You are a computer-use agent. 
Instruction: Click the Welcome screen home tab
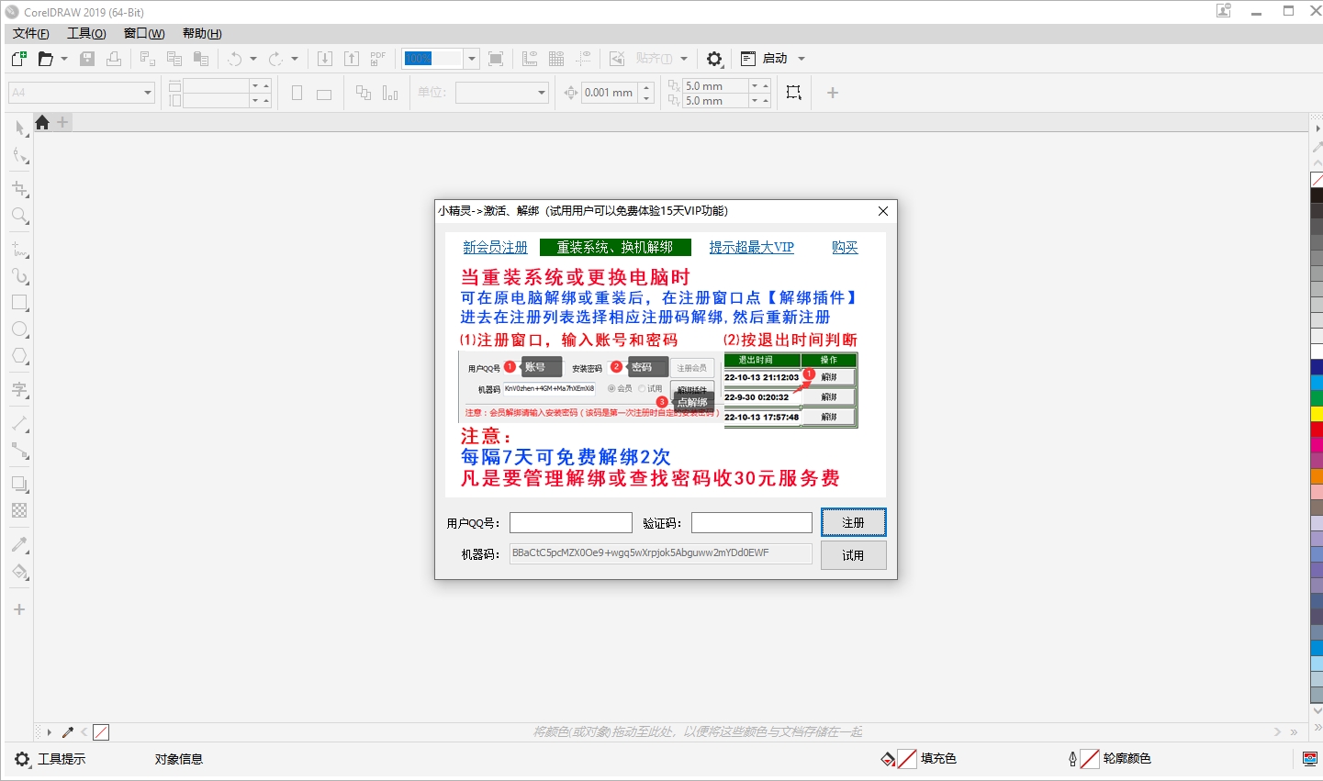[42, 122]
